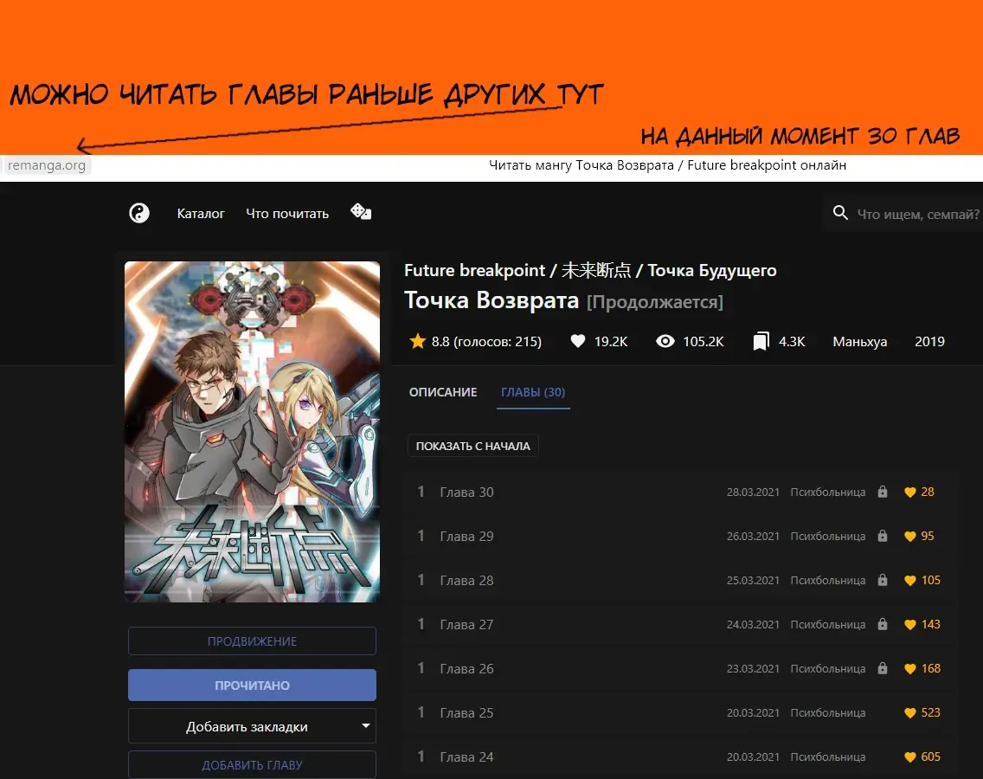Viewport: 983px width, 779px height.
Task: Open the Добавить закладки dropdown
Action: [x=252, y=725]
